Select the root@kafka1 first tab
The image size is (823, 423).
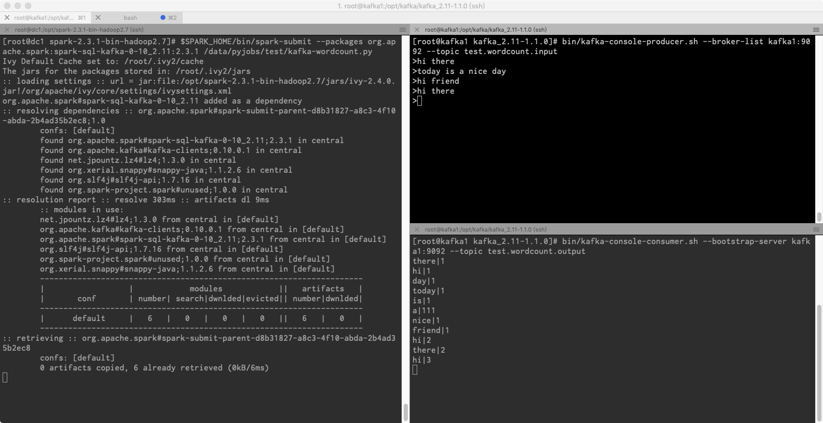point(44,18)
